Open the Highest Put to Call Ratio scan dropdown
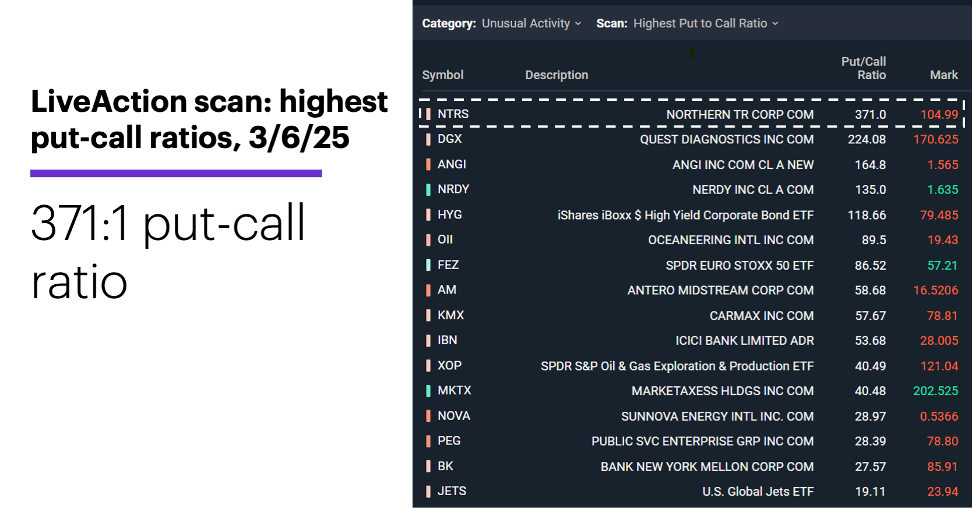 pyautogui.click(x=704, y=23)
